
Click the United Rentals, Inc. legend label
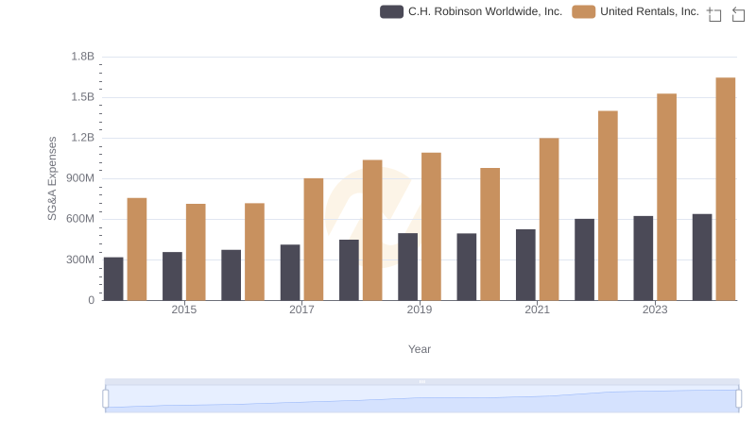coord(649,12)
